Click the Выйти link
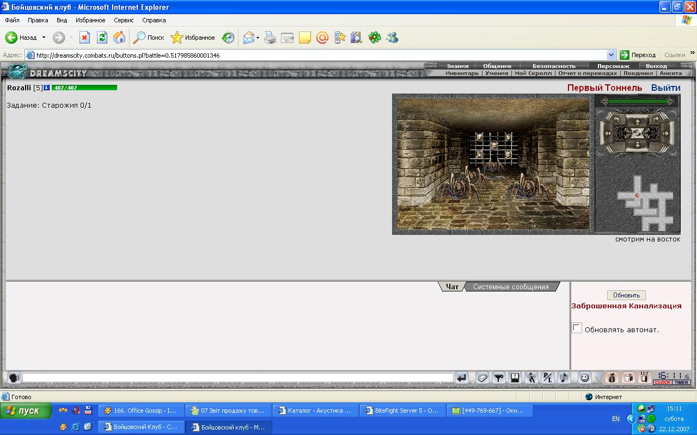This screenshot has width=697, height=435. [x=665, y=88]
